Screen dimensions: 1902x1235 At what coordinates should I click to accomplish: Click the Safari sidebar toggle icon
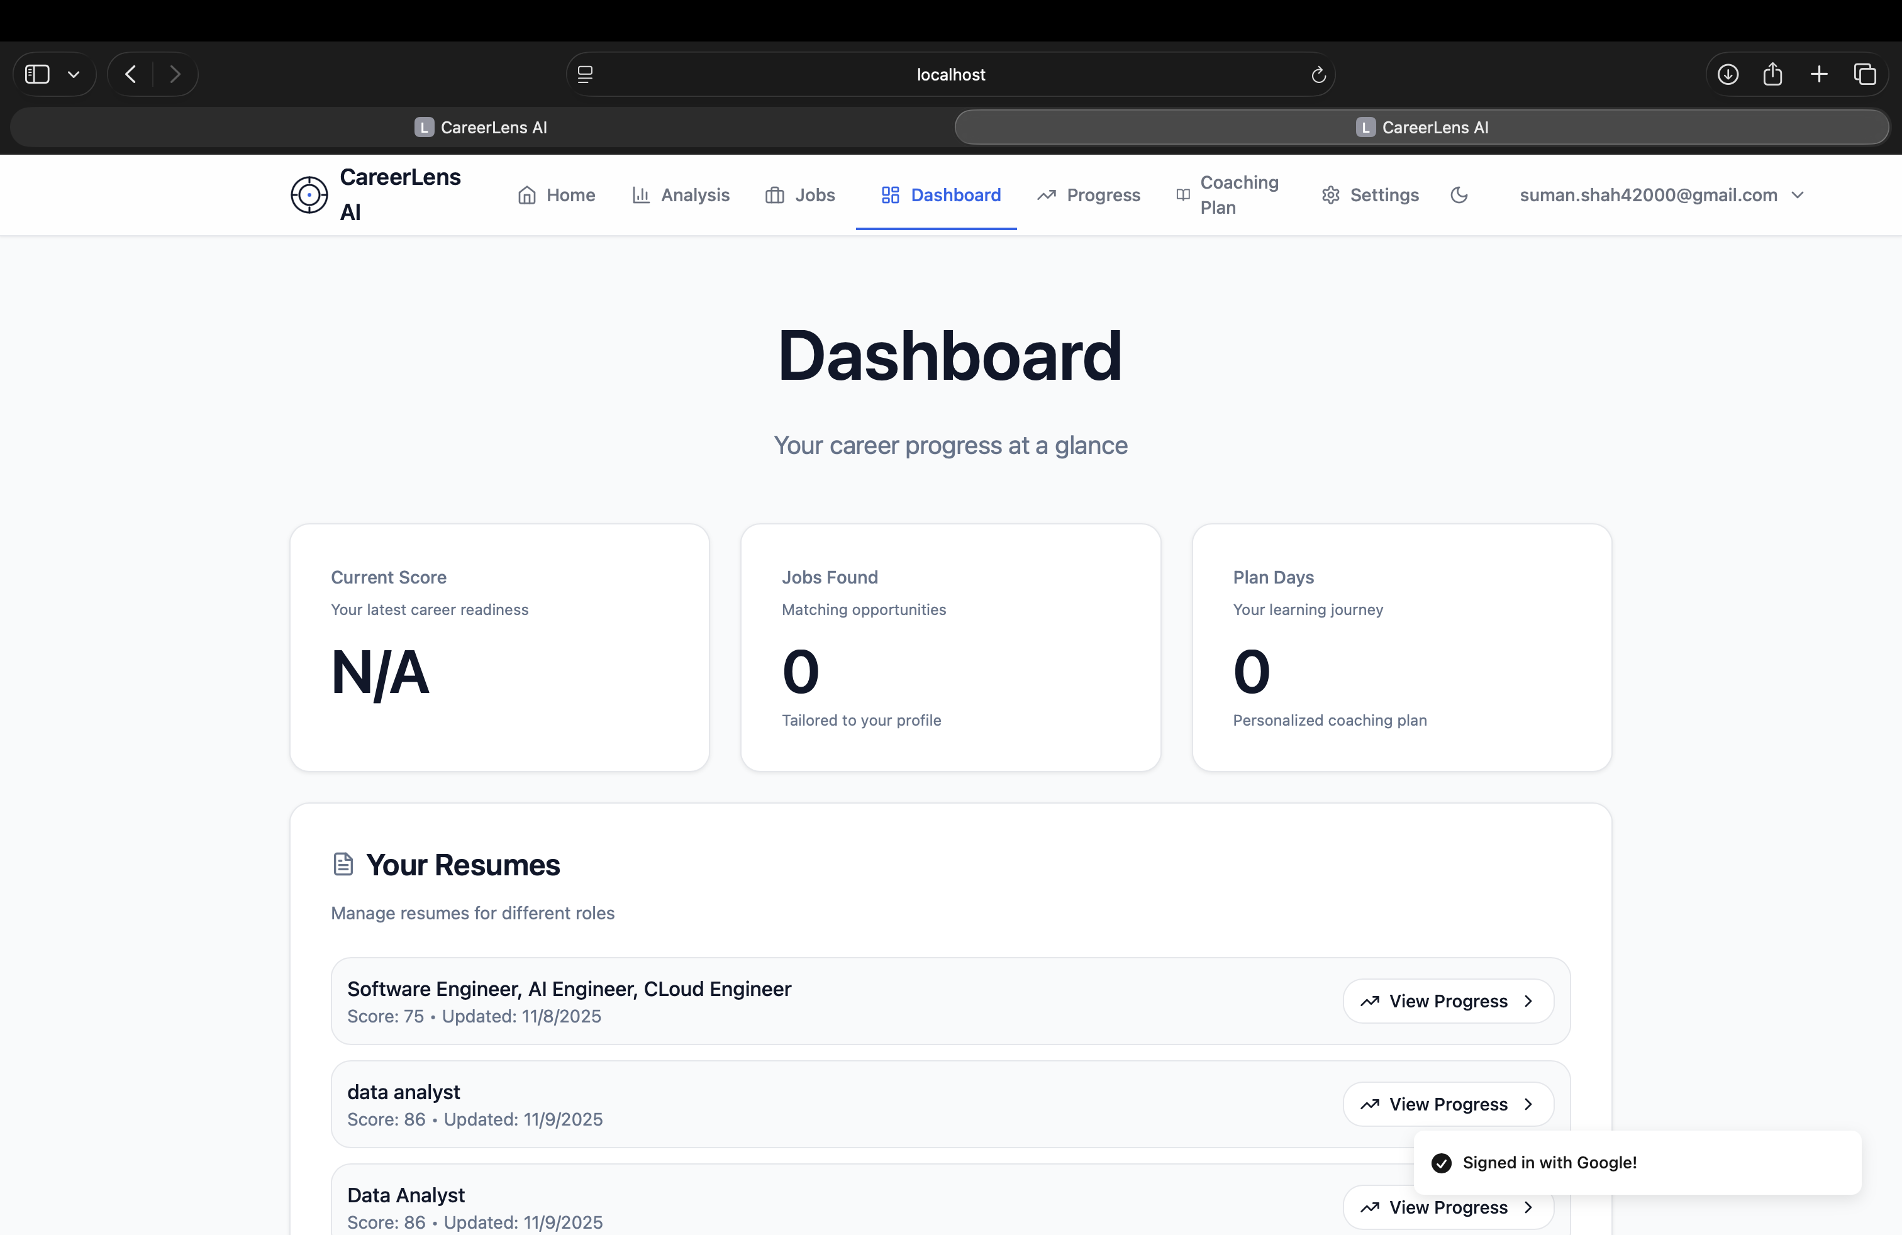point(38,74)
